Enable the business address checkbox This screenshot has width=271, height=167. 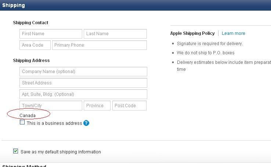point(22,123)
